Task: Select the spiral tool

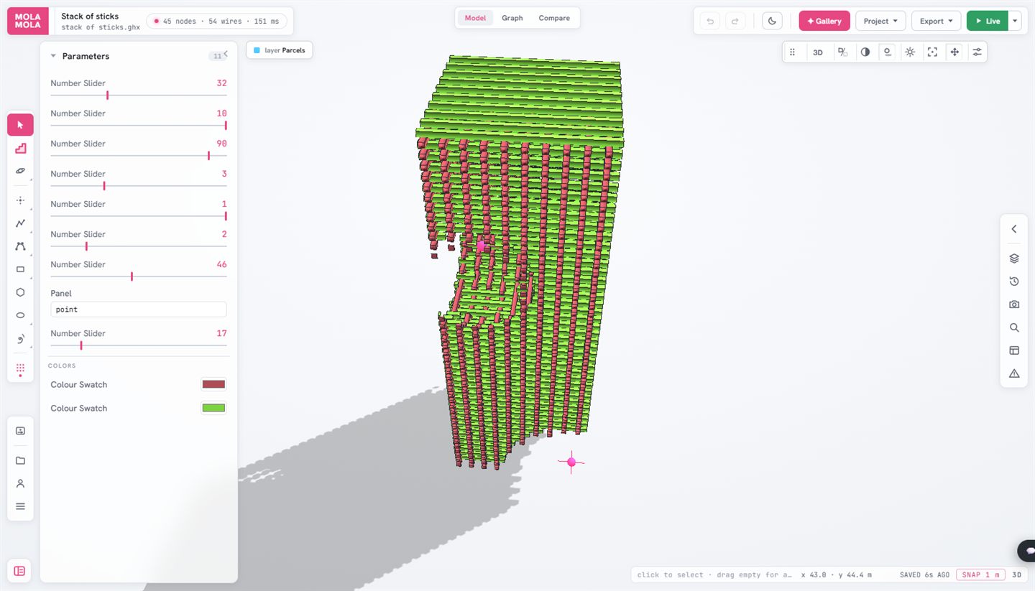Action: coord(20,338)
